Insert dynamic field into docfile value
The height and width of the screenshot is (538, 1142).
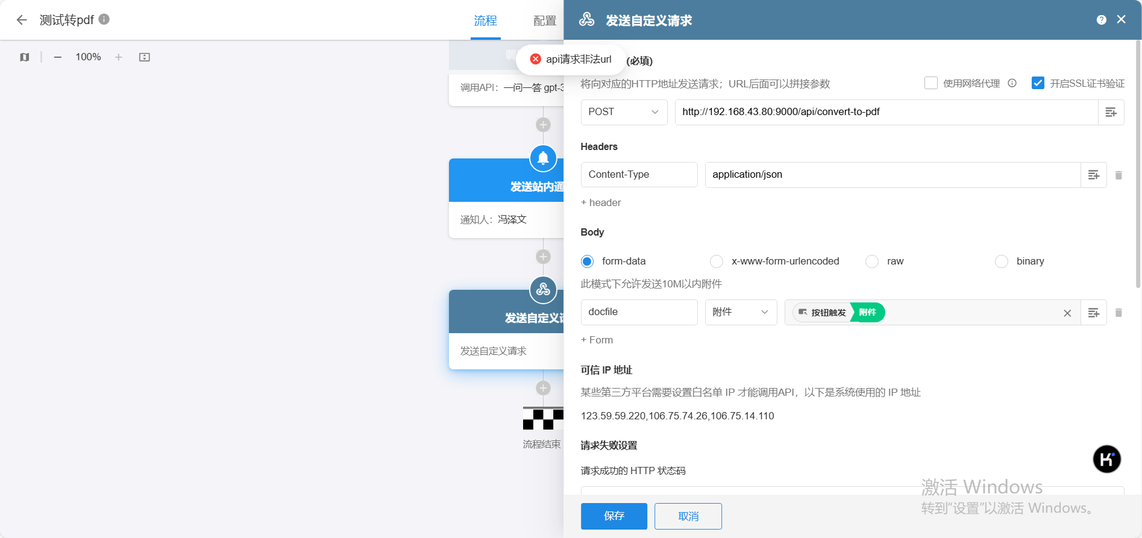(1093, 313)
